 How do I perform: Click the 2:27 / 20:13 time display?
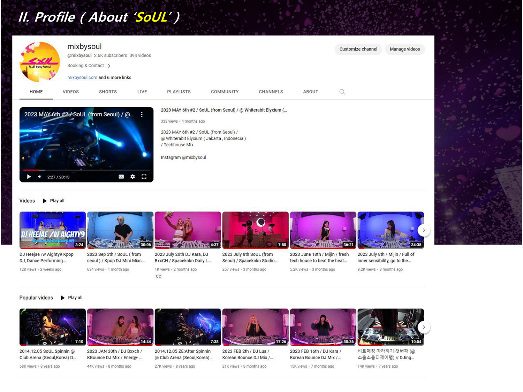[59, 177]
